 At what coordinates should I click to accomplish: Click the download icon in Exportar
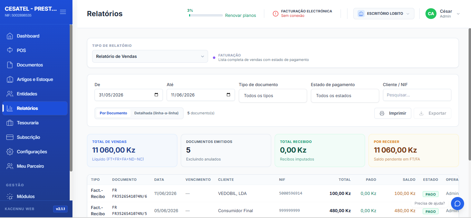(x=421, y=113)
